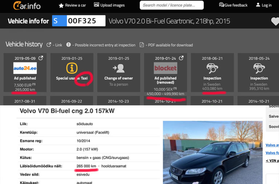Open external link icon on 2019-05-09 card
This screenshot has height=184, width=279.
41,58
